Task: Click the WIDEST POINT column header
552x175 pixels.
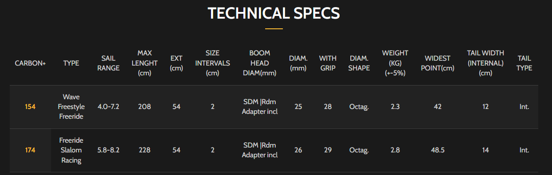Action: [438, 63]
